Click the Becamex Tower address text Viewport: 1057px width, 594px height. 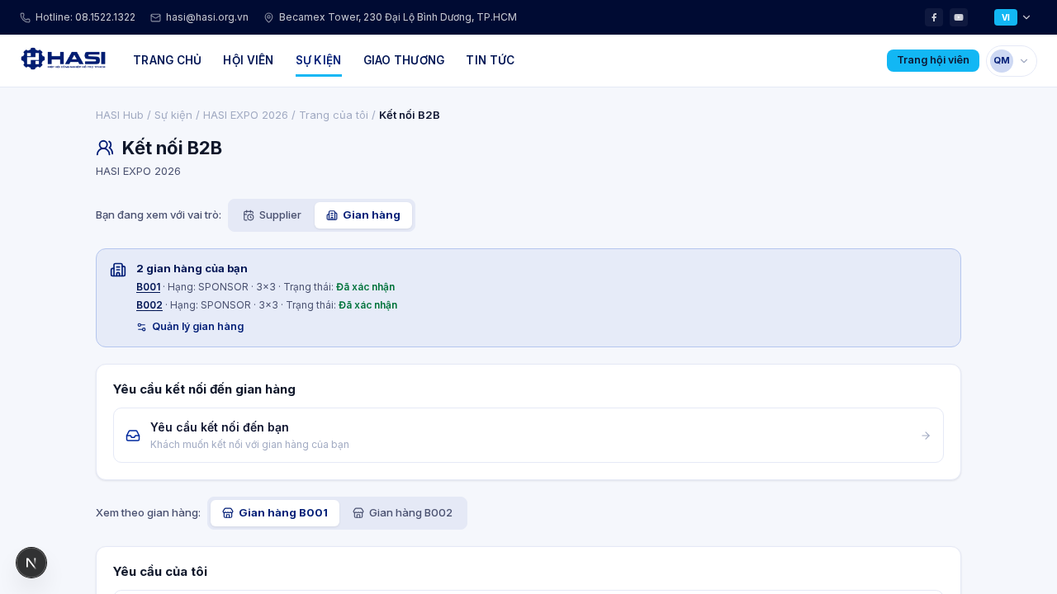[398, 17]
